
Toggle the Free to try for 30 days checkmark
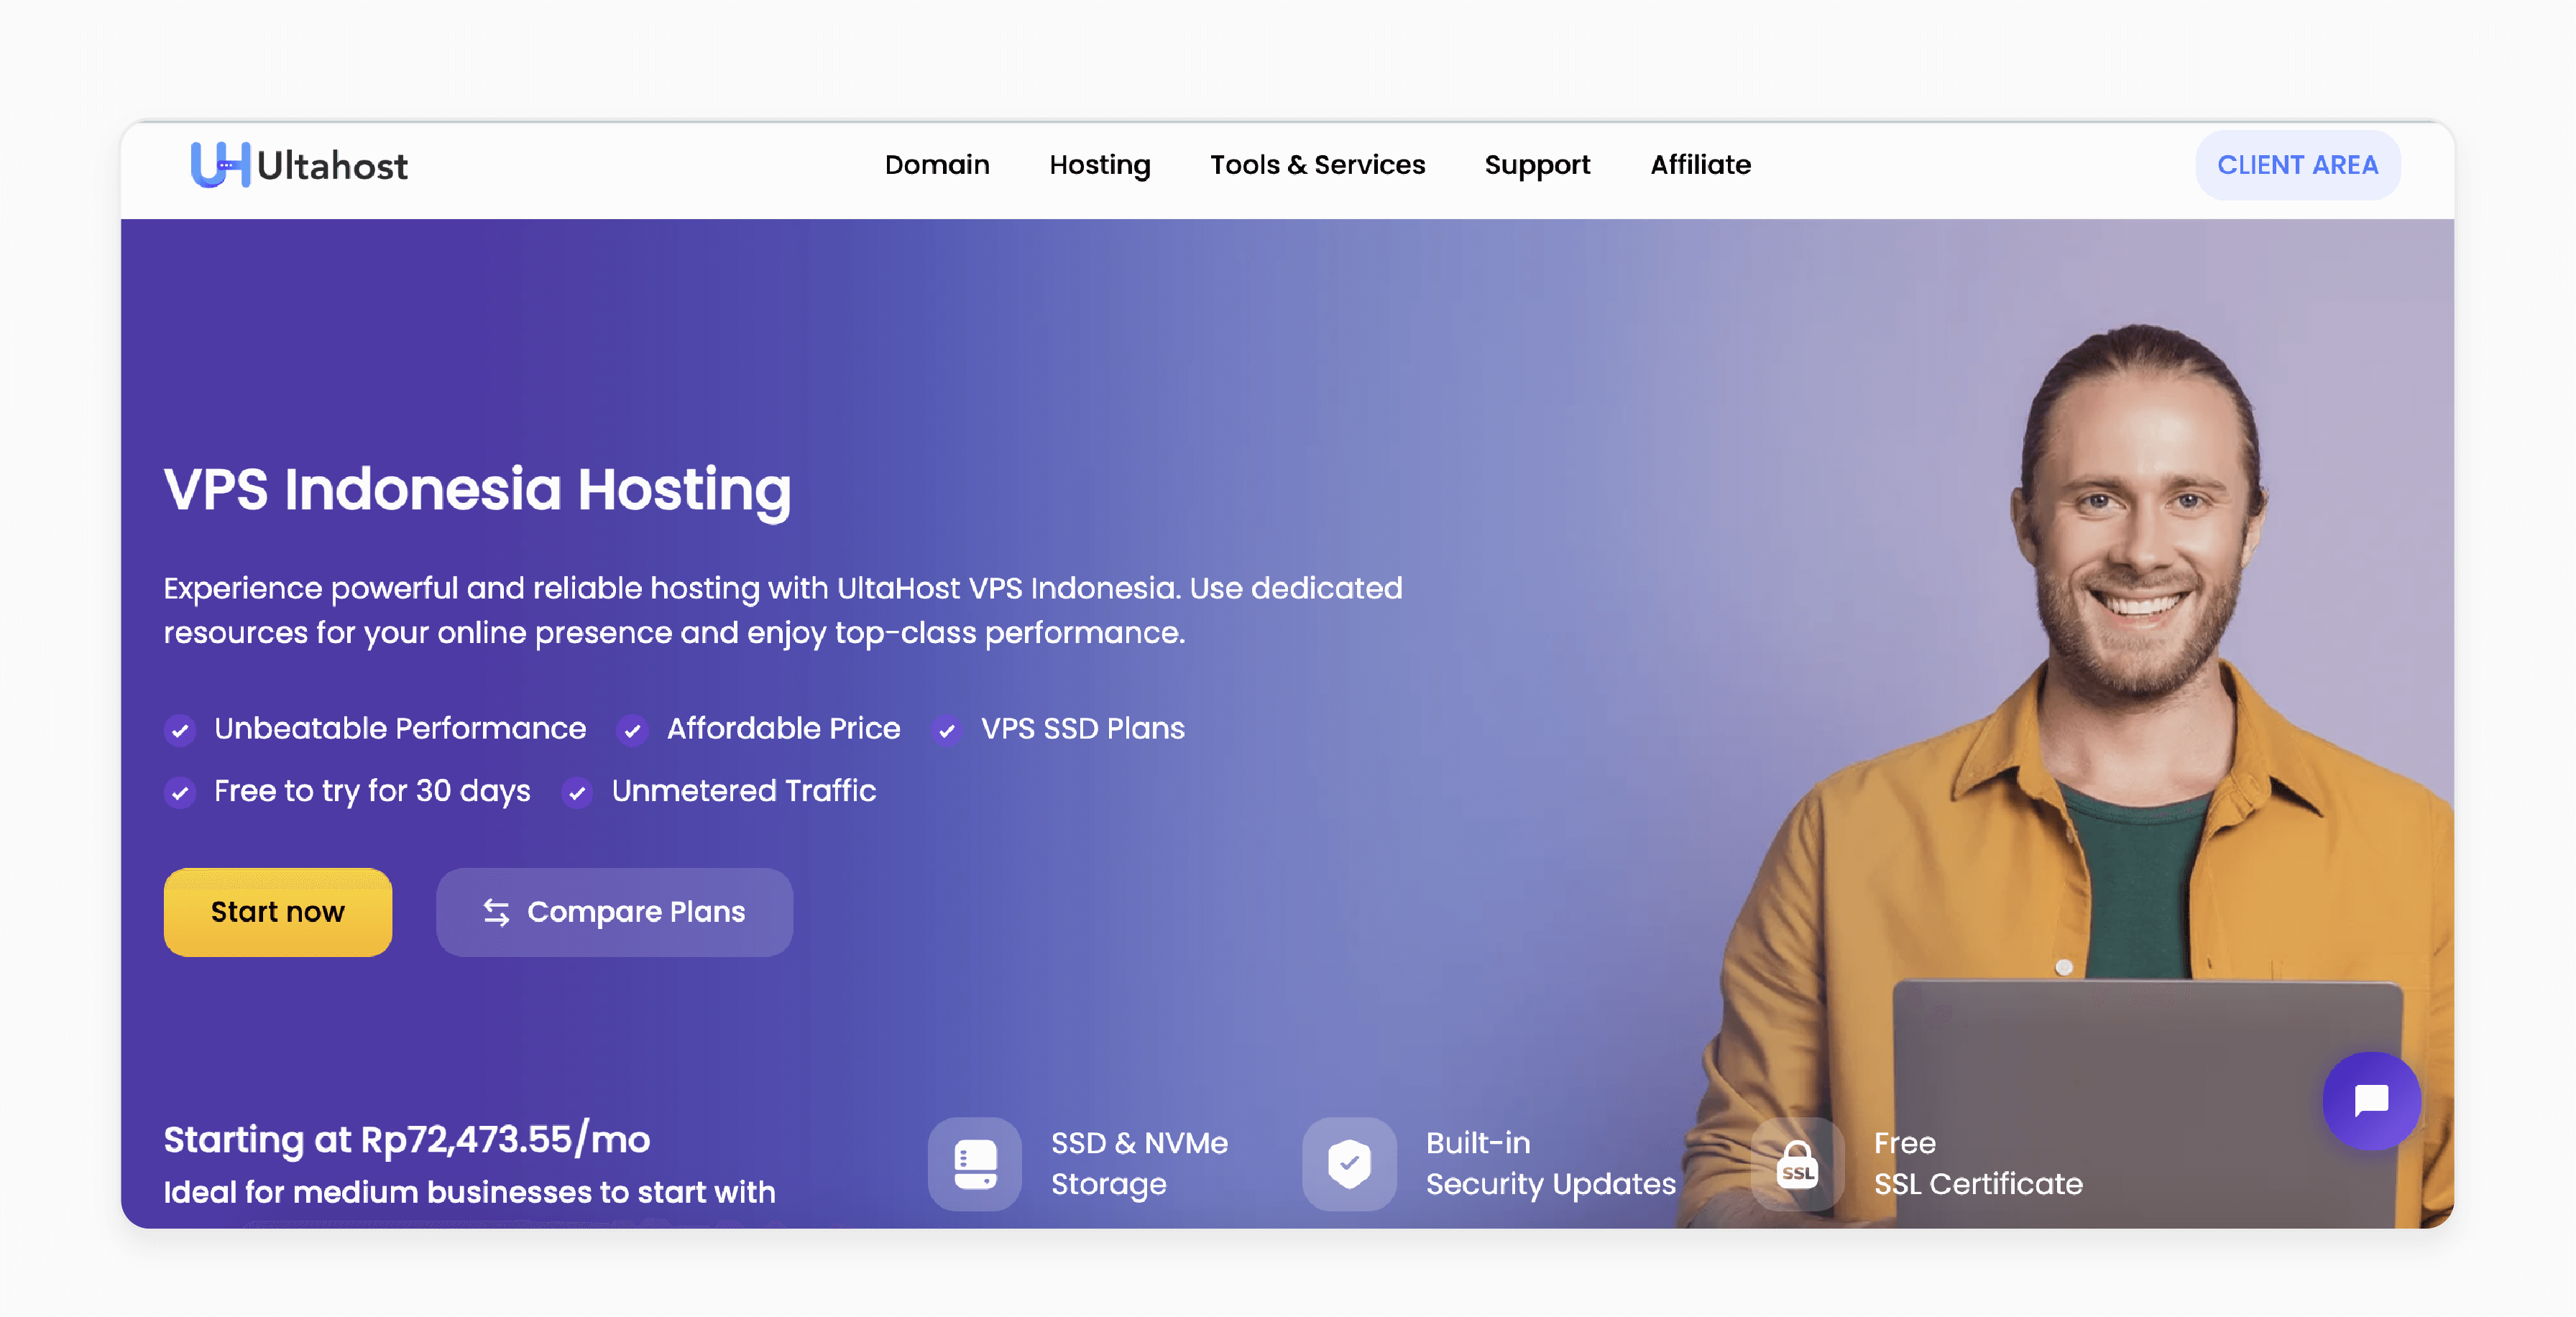(x=178, y=791)
